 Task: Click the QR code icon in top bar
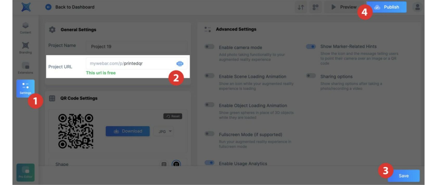315,7
